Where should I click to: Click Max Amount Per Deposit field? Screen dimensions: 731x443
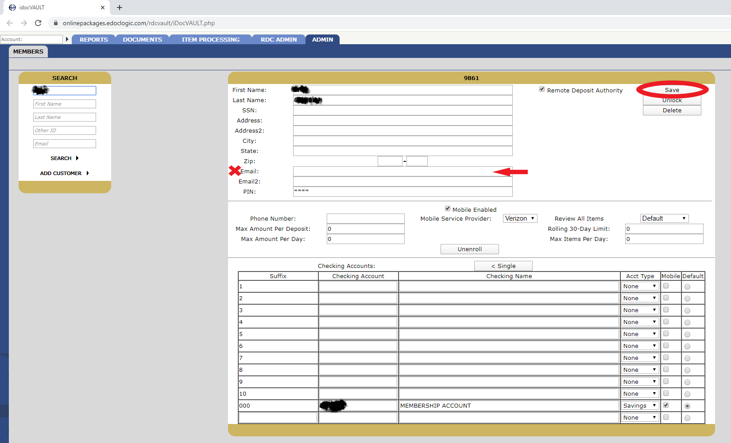(x=366, y=229)
